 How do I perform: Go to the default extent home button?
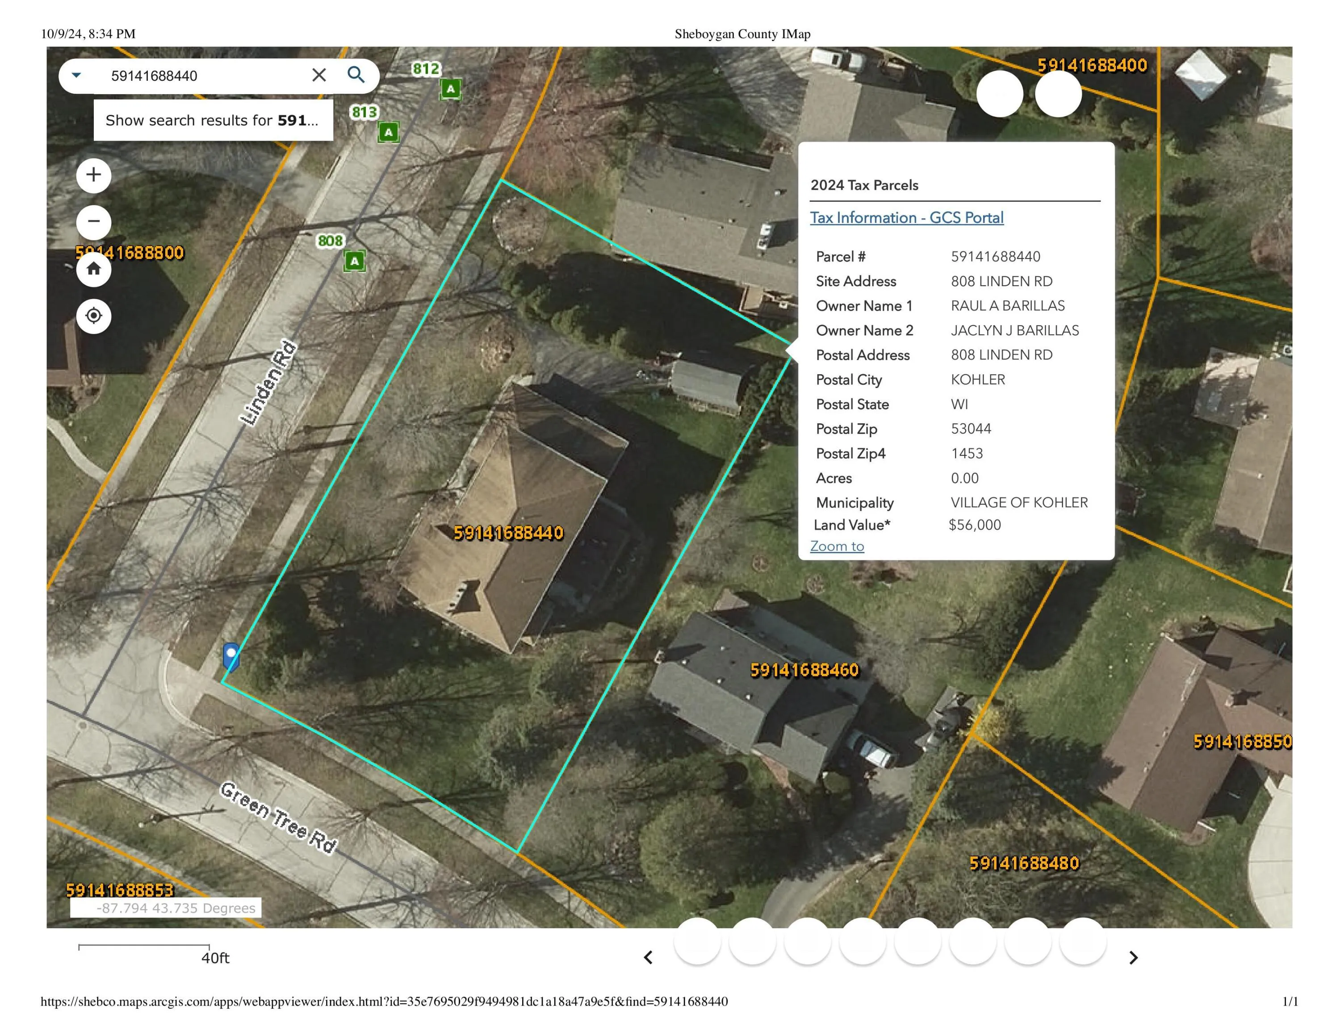point(93,268)
